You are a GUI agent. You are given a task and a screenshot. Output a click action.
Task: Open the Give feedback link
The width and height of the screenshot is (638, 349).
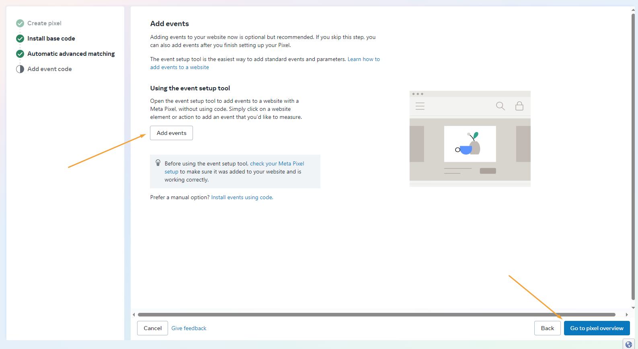(189, 328)
